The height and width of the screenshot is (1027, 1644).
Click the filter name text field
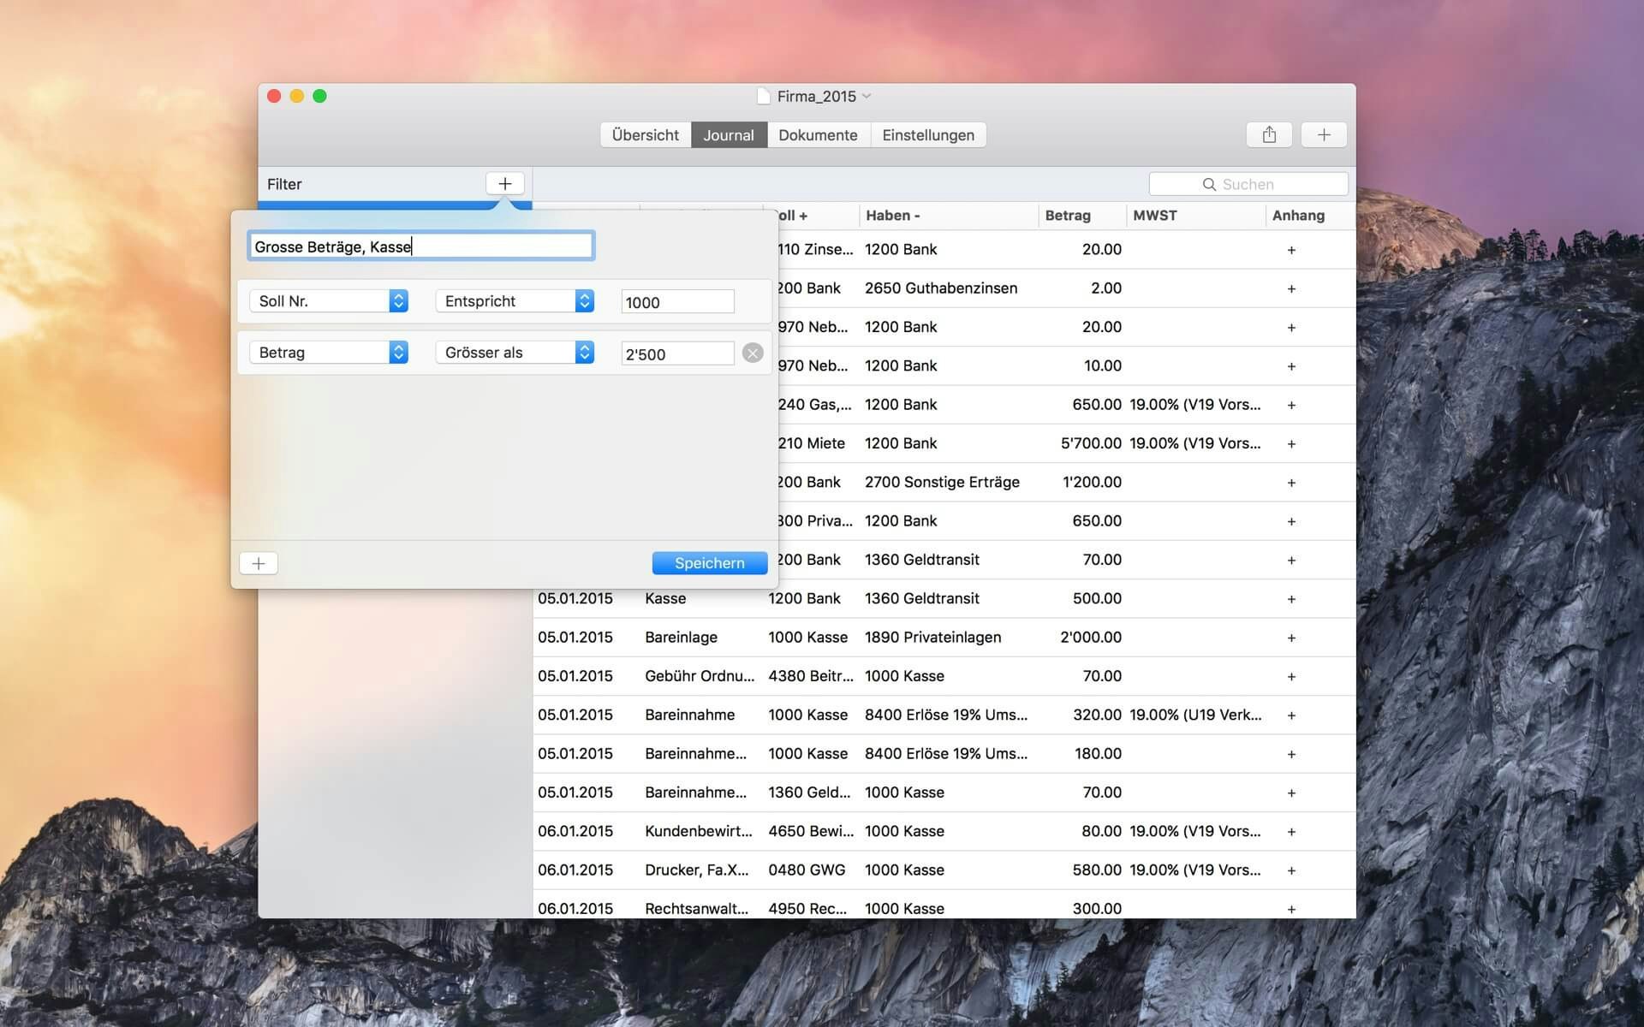420,246
